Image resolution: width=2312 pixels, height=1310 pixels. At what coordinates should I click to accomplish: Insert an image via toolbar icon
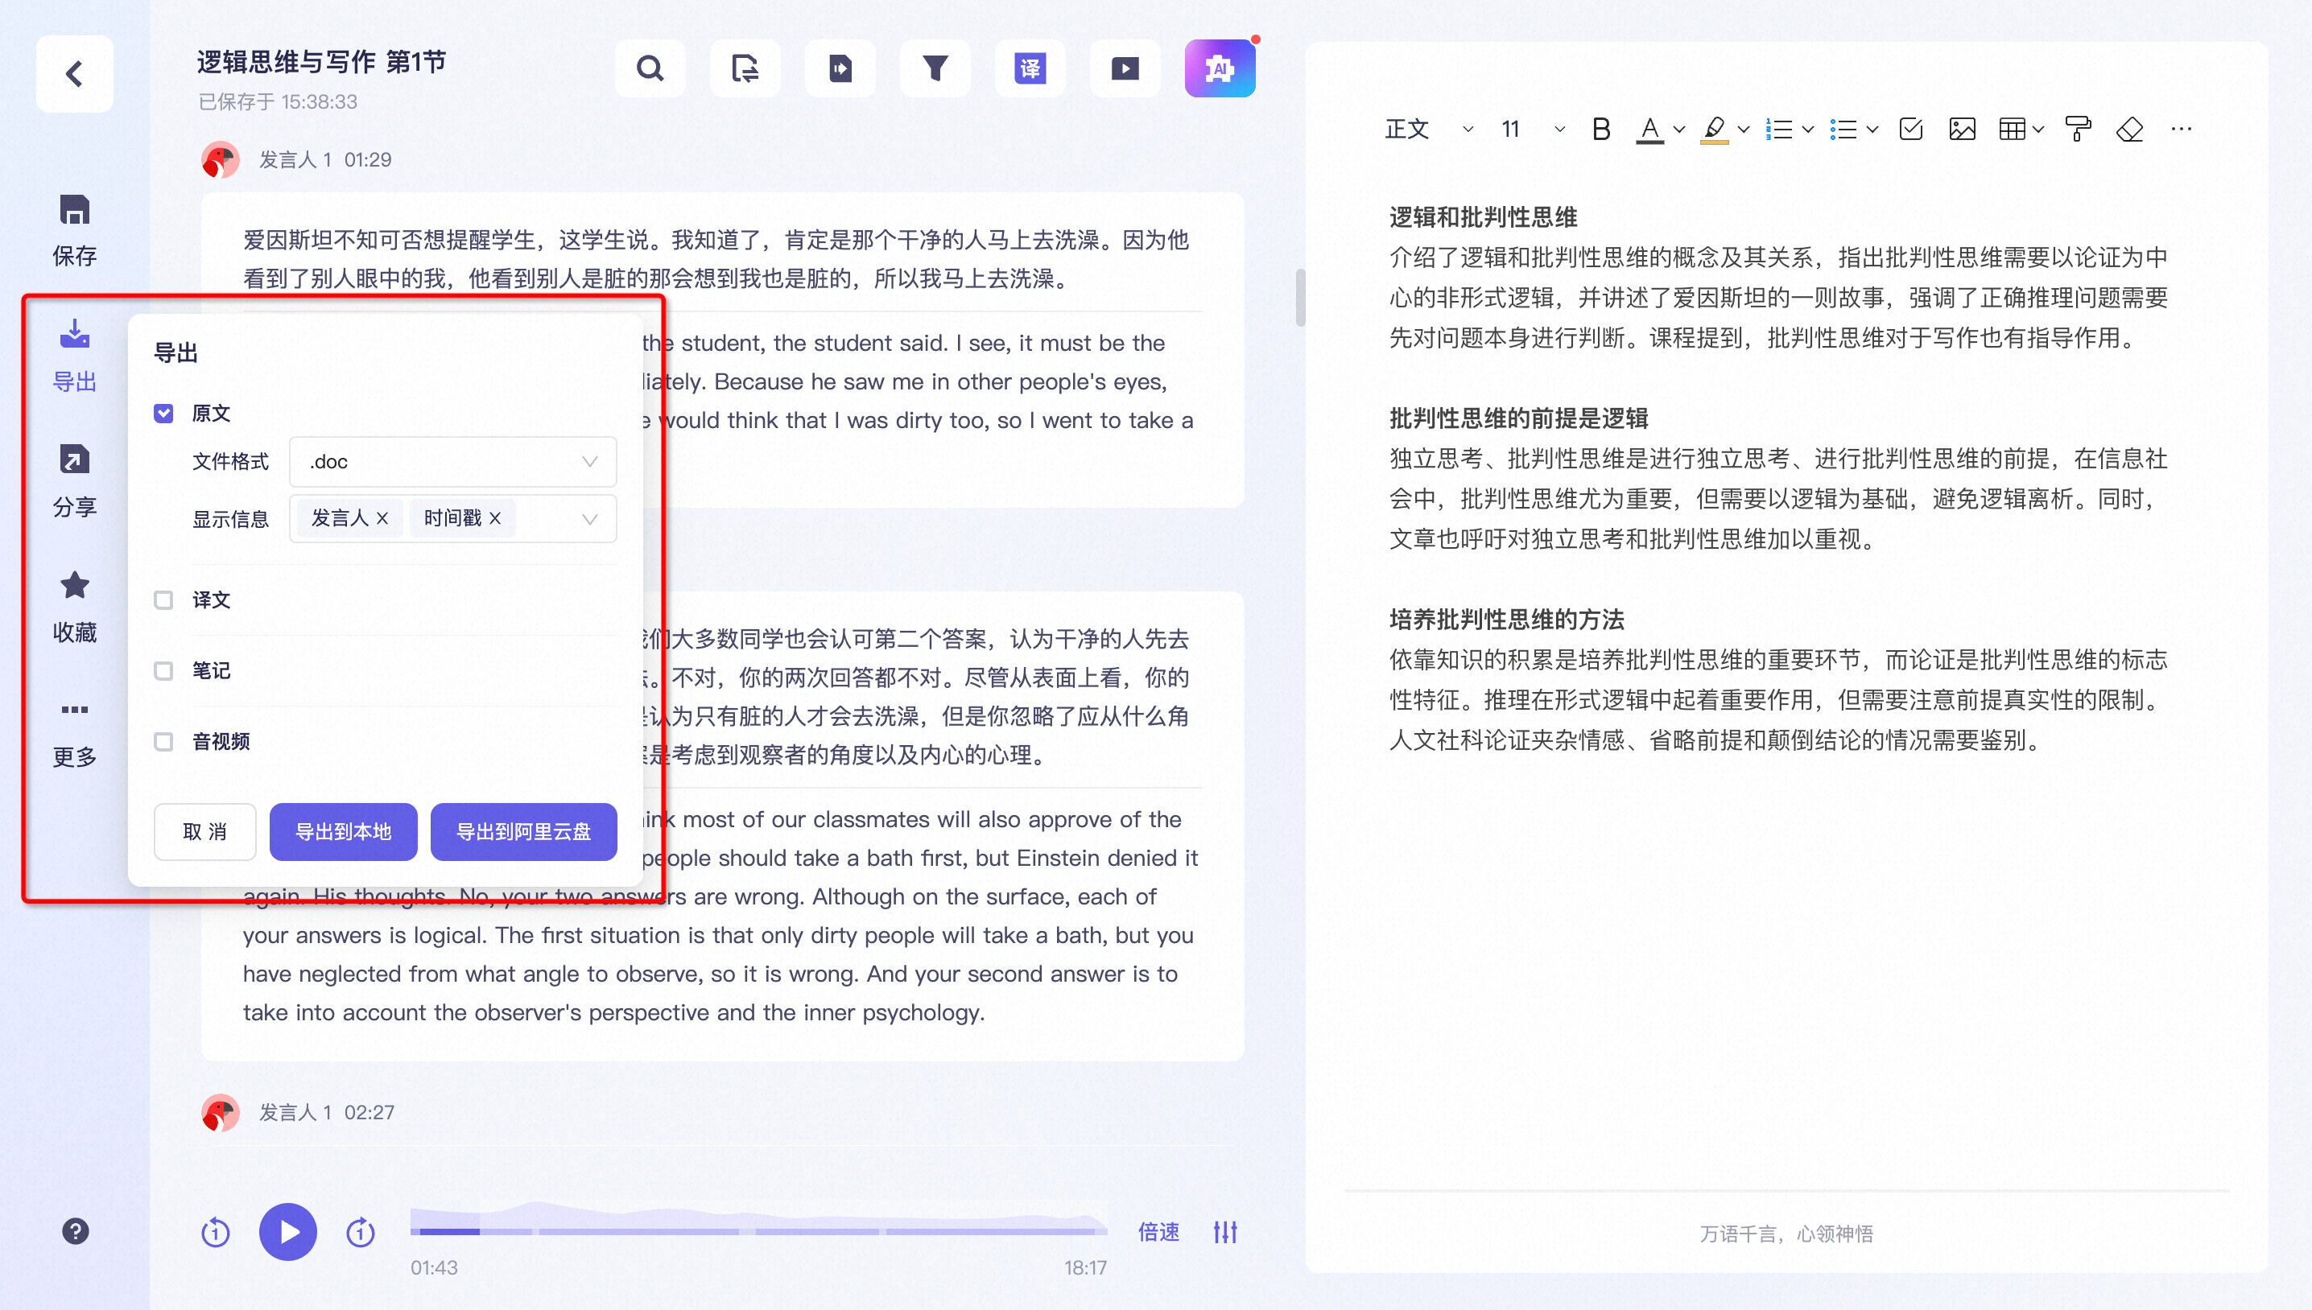pos(1962,130)
